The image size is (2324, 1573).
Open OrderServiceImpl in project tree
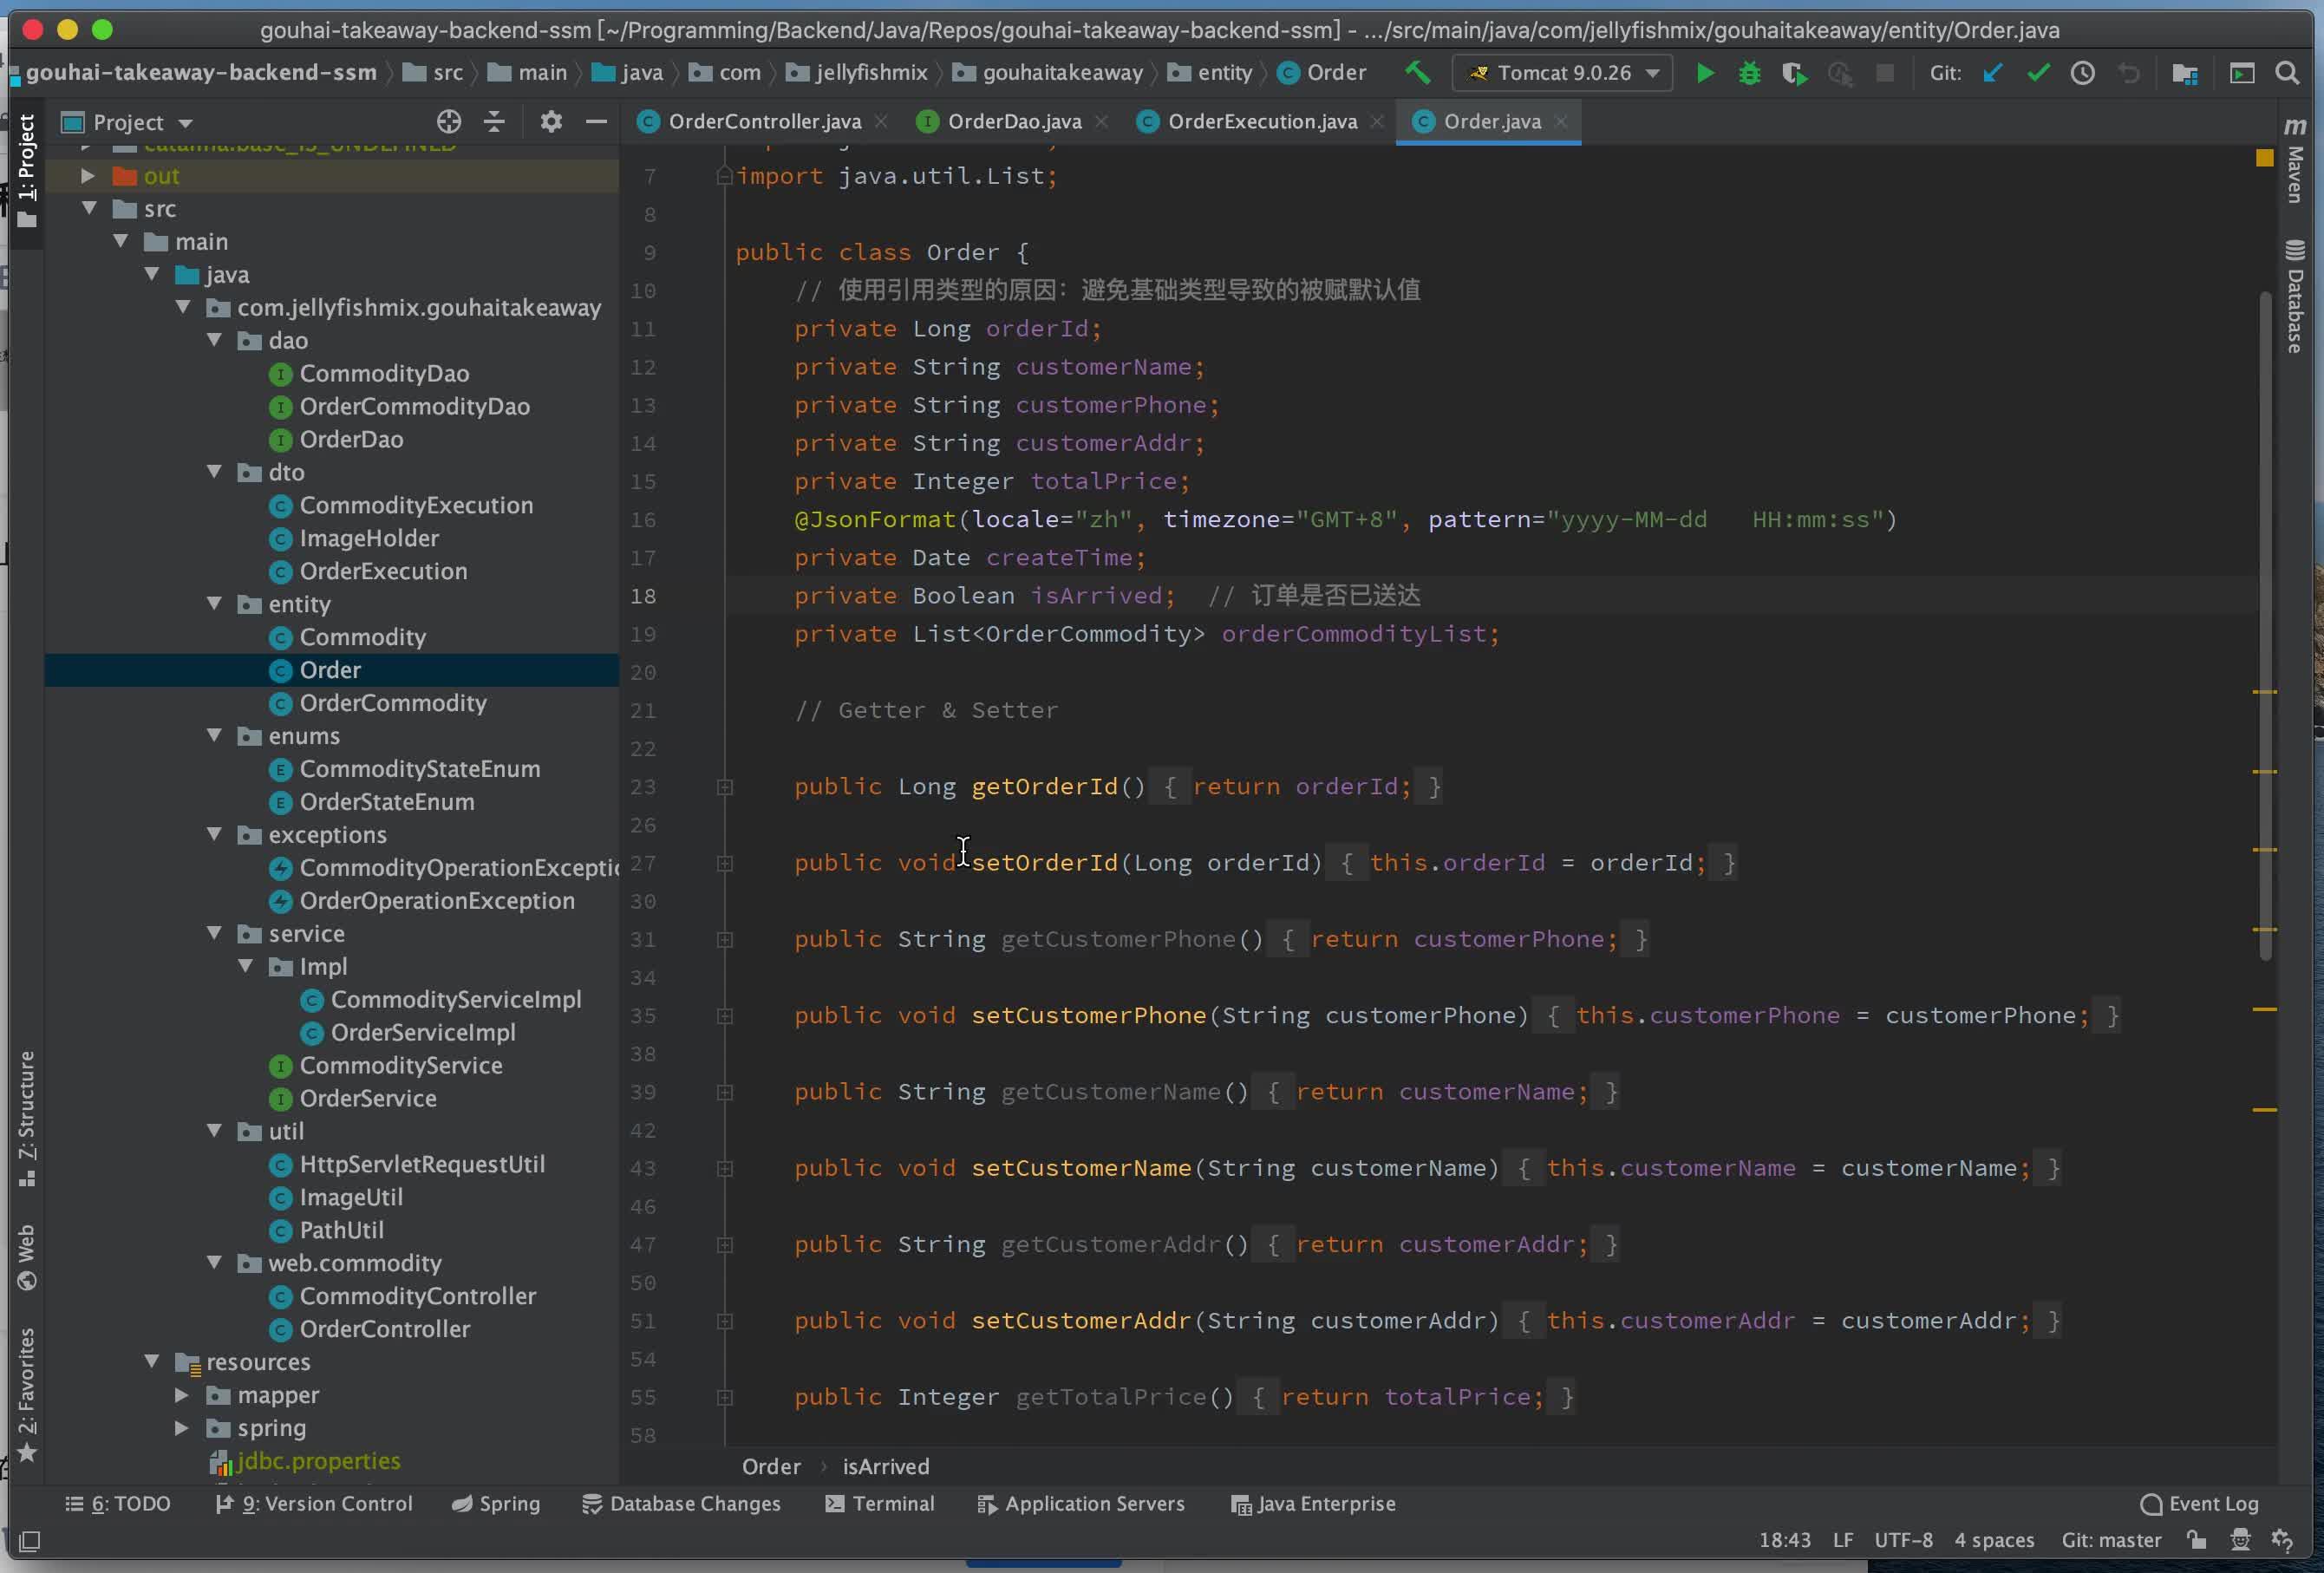click(x=423, y=1033)
